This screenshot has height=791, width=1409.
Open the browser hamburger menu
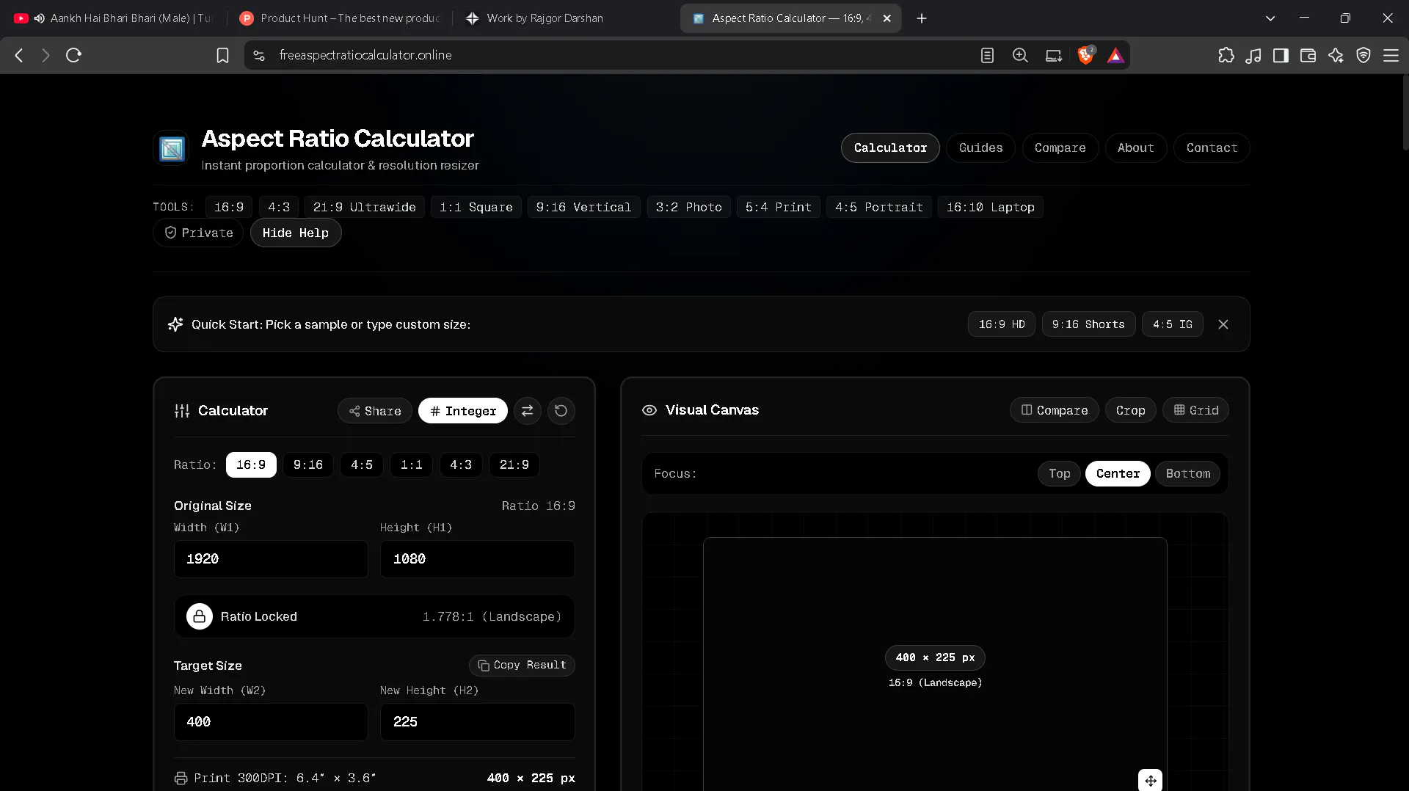click(1391, 55)
